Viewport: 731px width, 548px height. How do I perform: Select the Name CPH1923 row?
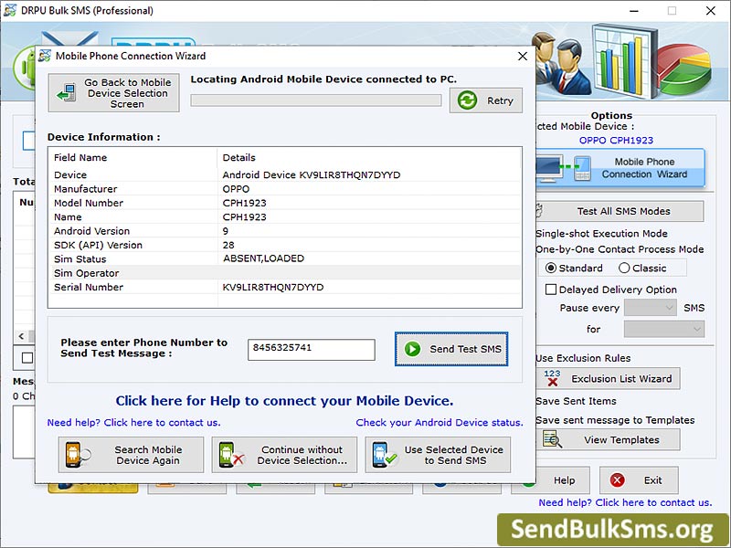tap(284, 217)
